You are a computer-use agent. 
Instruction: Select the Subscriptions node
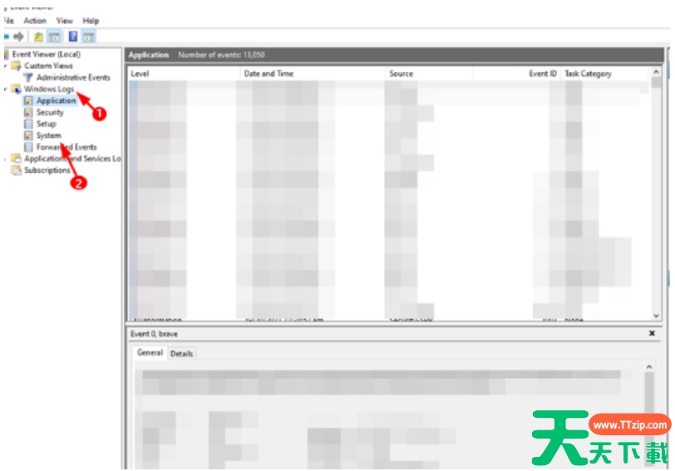point(47,170)
